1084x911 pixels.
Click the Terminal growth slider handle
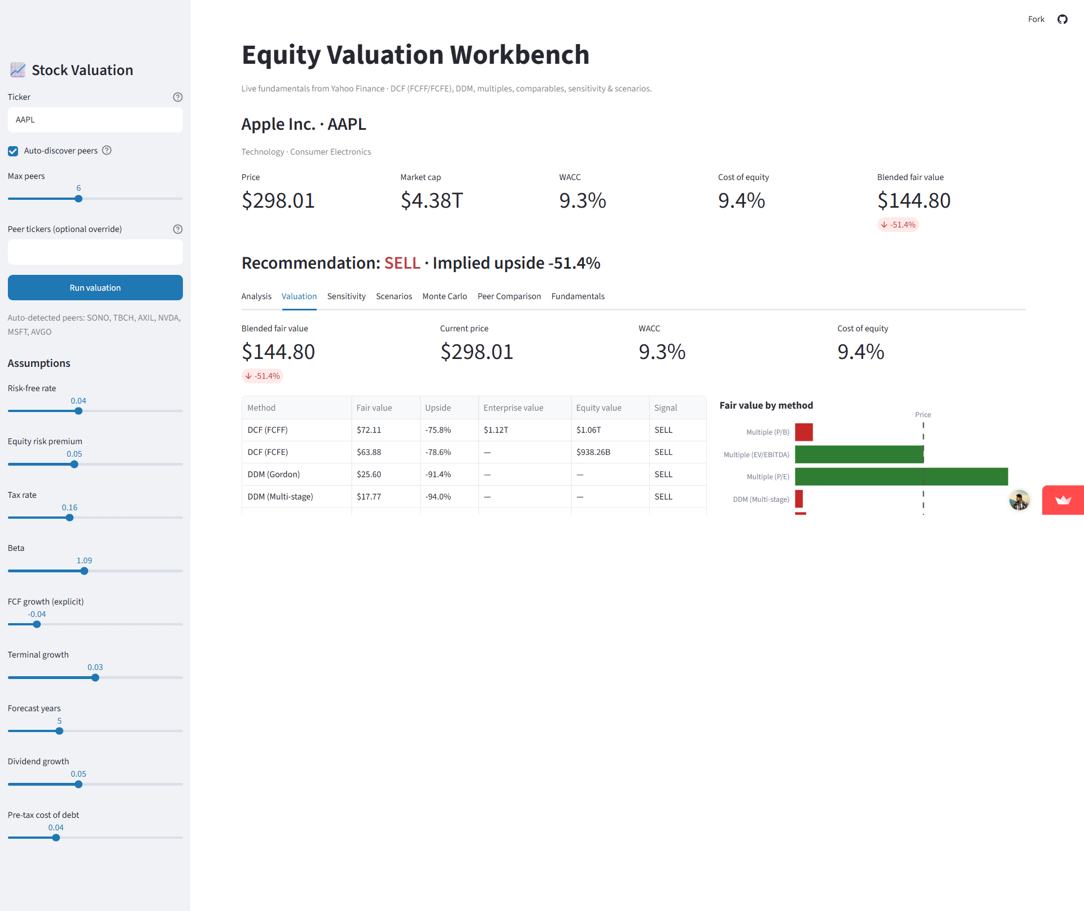[95, 678]
